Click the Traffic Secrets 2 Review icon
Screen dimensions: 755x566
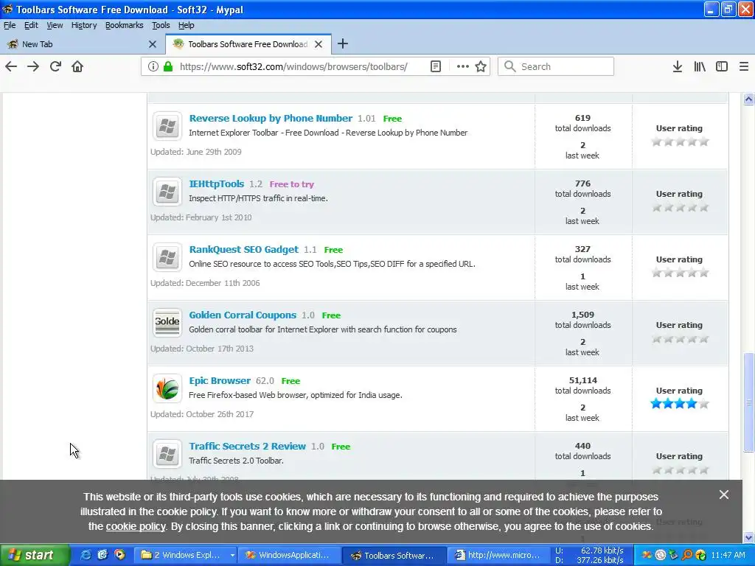coord(167,453)
